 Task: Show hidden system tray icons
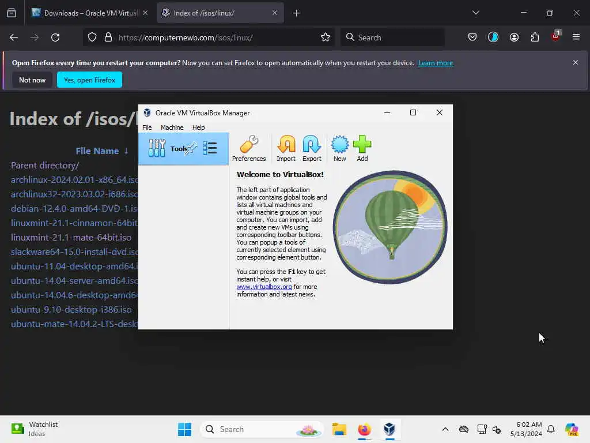click(x=445, y=429)
